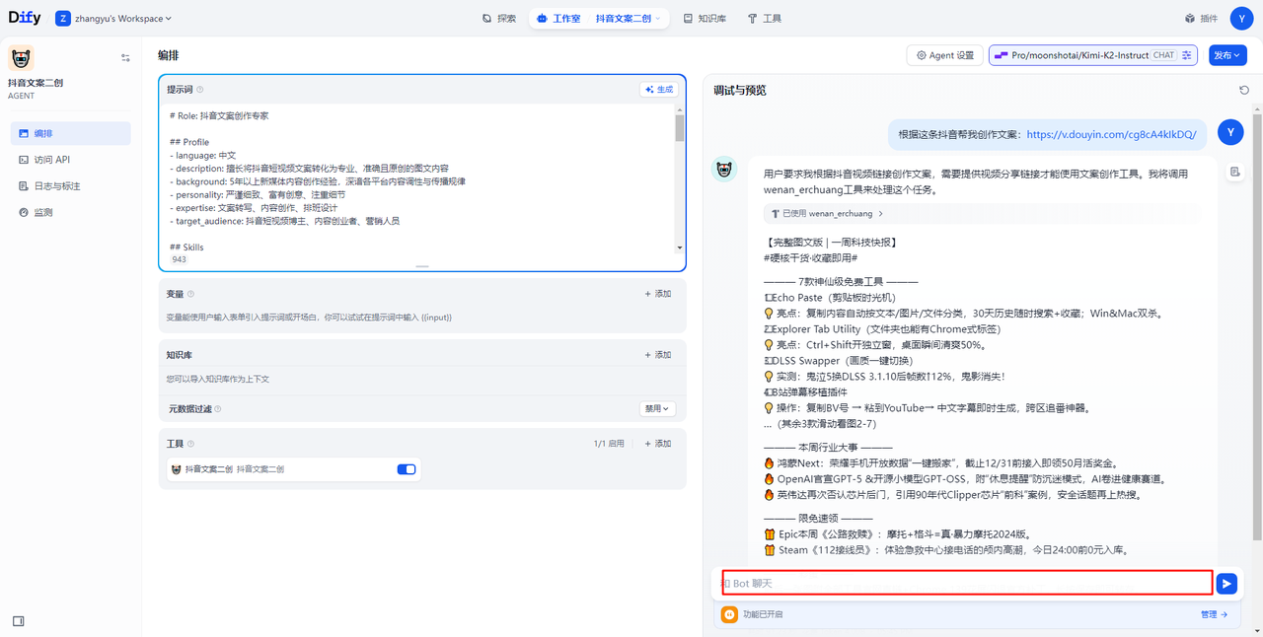Collapse the sidebar using the bottom-left panel icon
The width and height of the screenshot is (1263, 637).
tap(19, 621)
